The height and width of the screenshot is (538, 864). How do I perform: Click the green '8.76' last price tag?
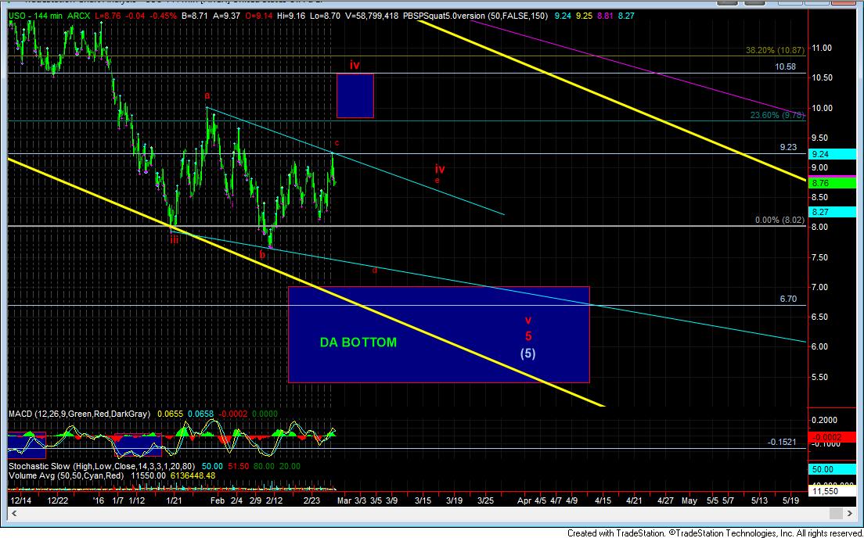[833, 183]
